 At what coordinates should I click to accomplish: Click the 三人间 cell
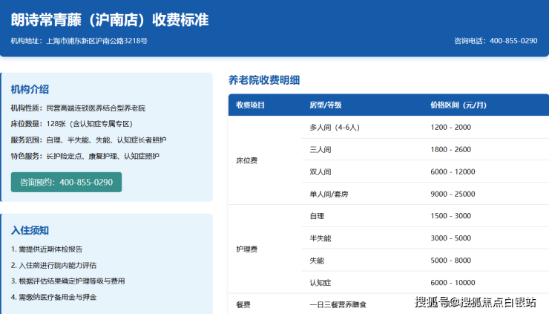pos(320,150)
